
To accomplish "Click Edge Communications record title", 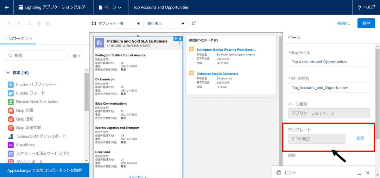I will coord(111,104).
